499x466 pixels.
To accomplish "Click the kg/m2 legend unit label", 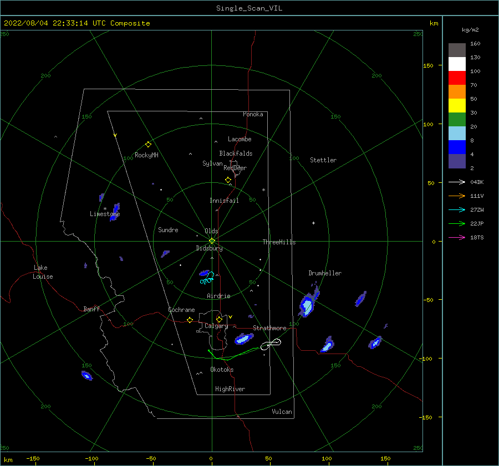I will [x=470, y=30].
